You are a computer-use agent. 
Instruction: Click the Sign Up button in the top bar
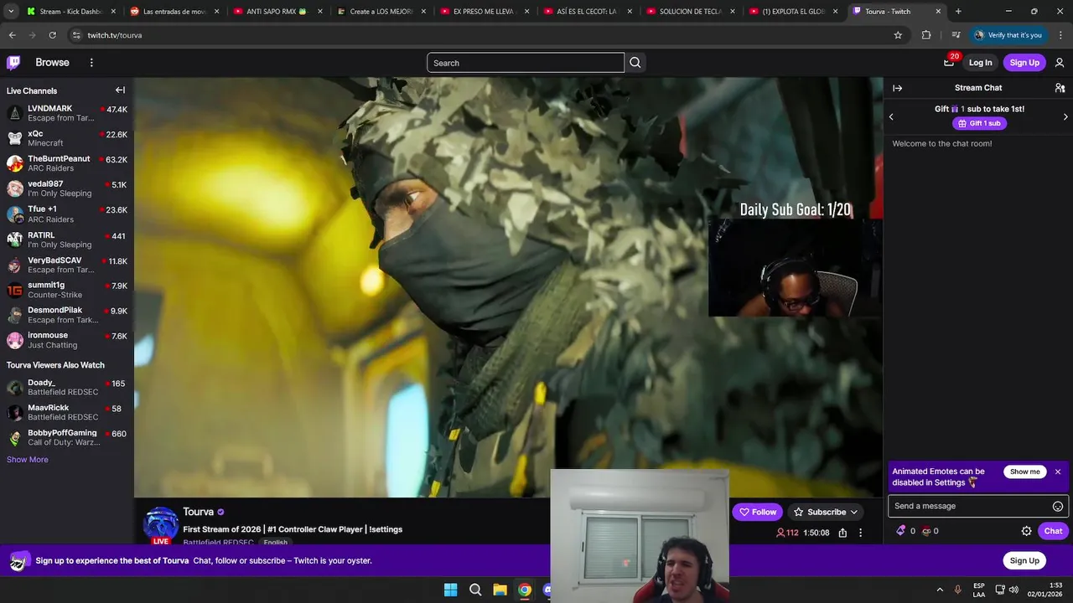1024,63
